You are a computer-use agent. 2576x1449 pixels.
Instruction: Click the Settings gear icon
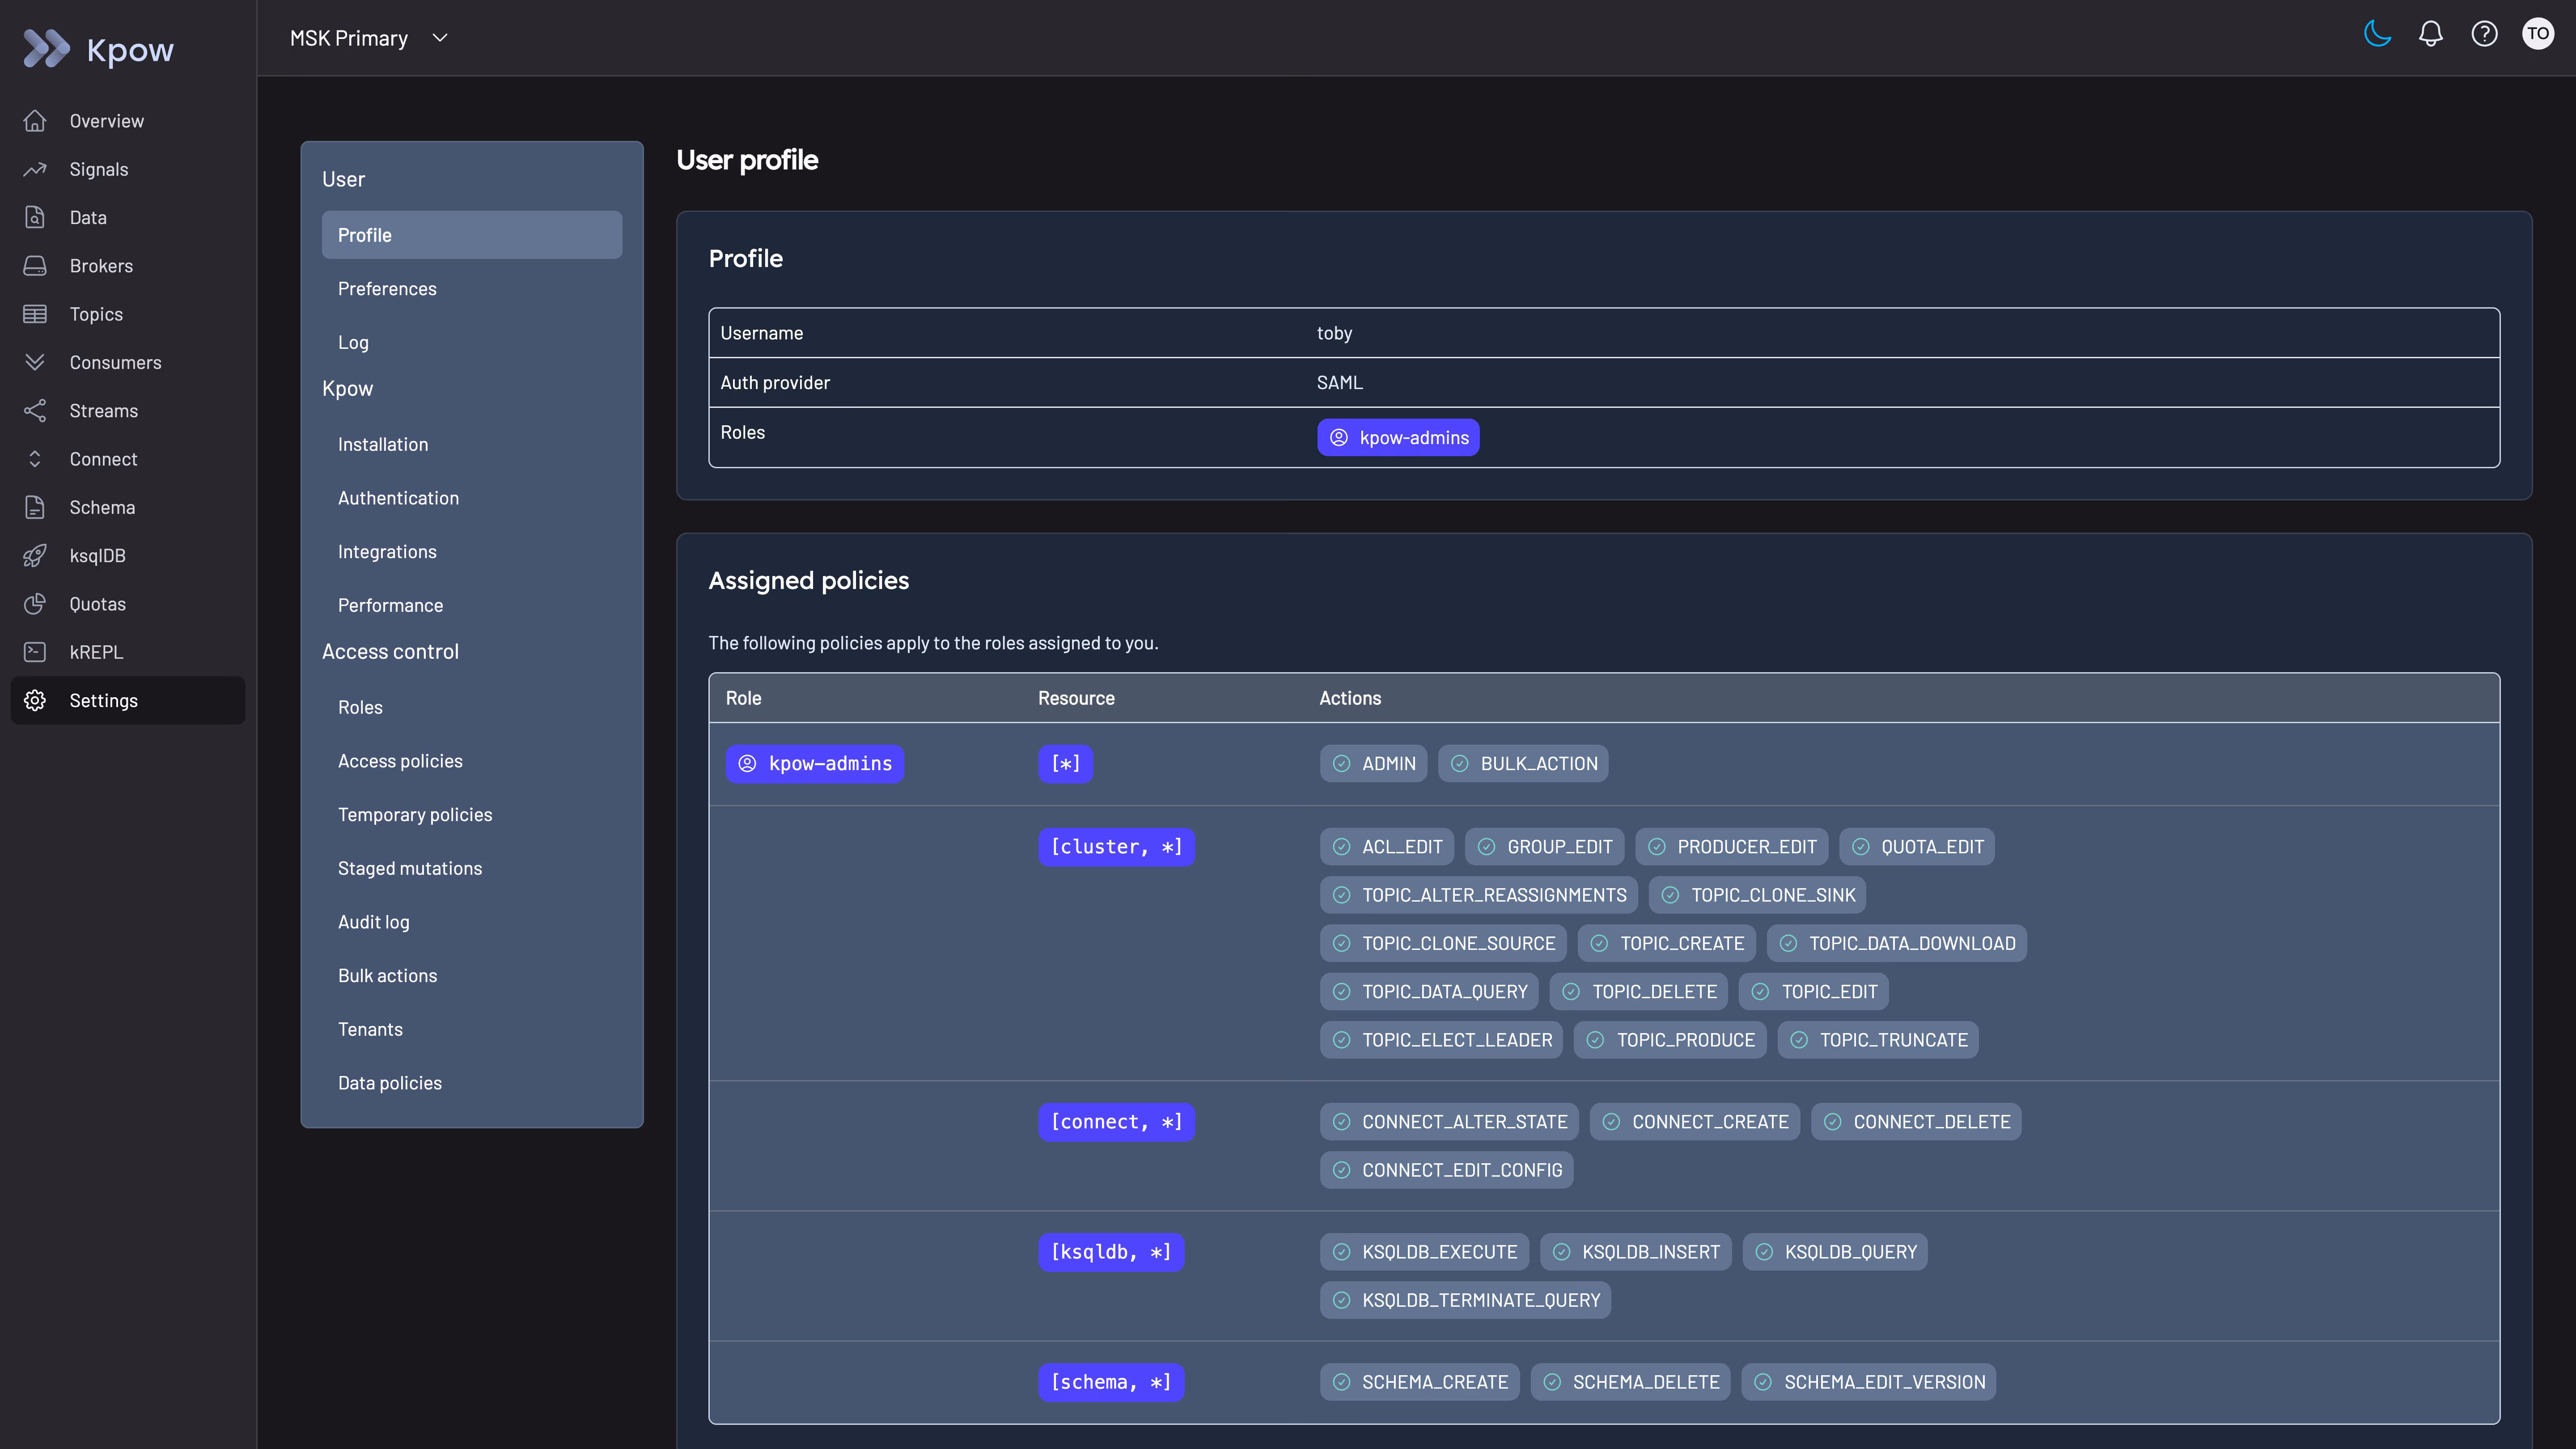point(35,701)
